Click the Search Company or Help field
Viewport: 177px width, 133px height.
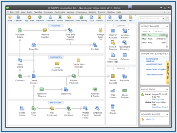[x=150, y=18]
